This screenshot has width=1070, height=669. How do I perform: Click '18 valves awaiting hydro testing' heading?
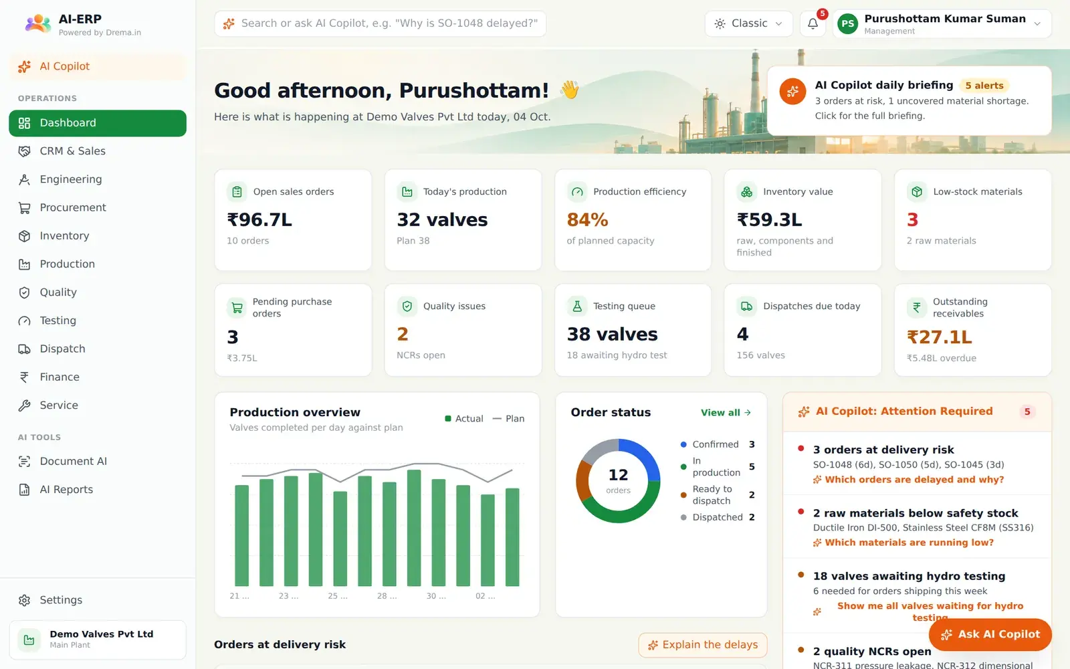tap(909, 576)
